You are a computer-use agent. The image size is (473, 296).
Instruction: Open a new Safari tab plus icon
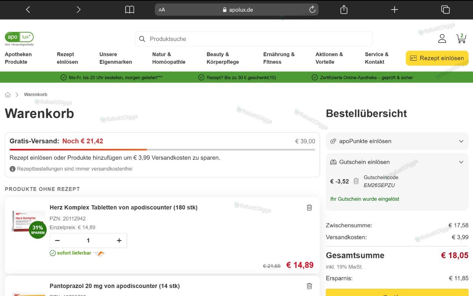point(395,10)
